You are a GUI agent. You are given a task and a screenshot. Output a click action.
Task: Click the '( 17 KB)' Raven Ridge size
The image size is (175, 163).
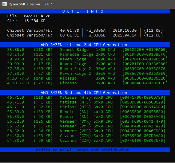click(43, 64)
